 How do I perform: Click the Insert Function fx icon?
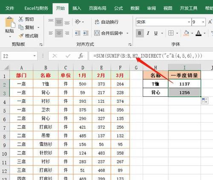[81, 56]
